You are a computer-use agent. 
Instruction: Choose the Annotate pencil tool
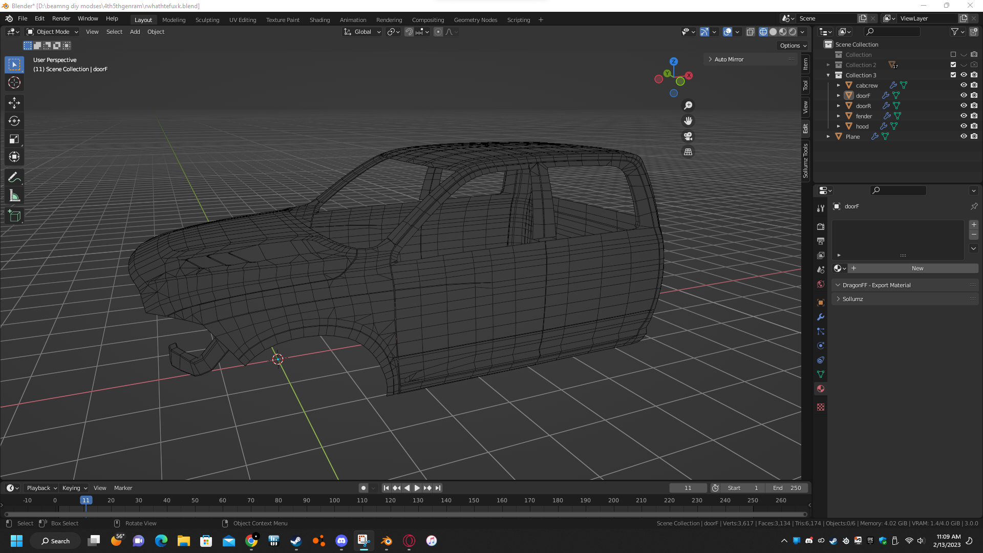tap(14, 177)
